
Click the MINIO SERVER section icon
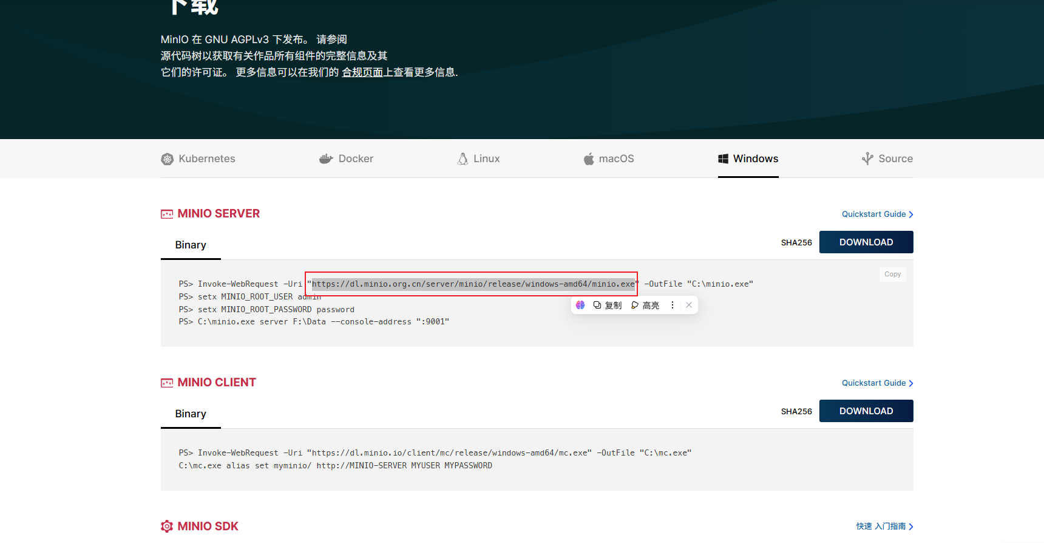point(167,214)
